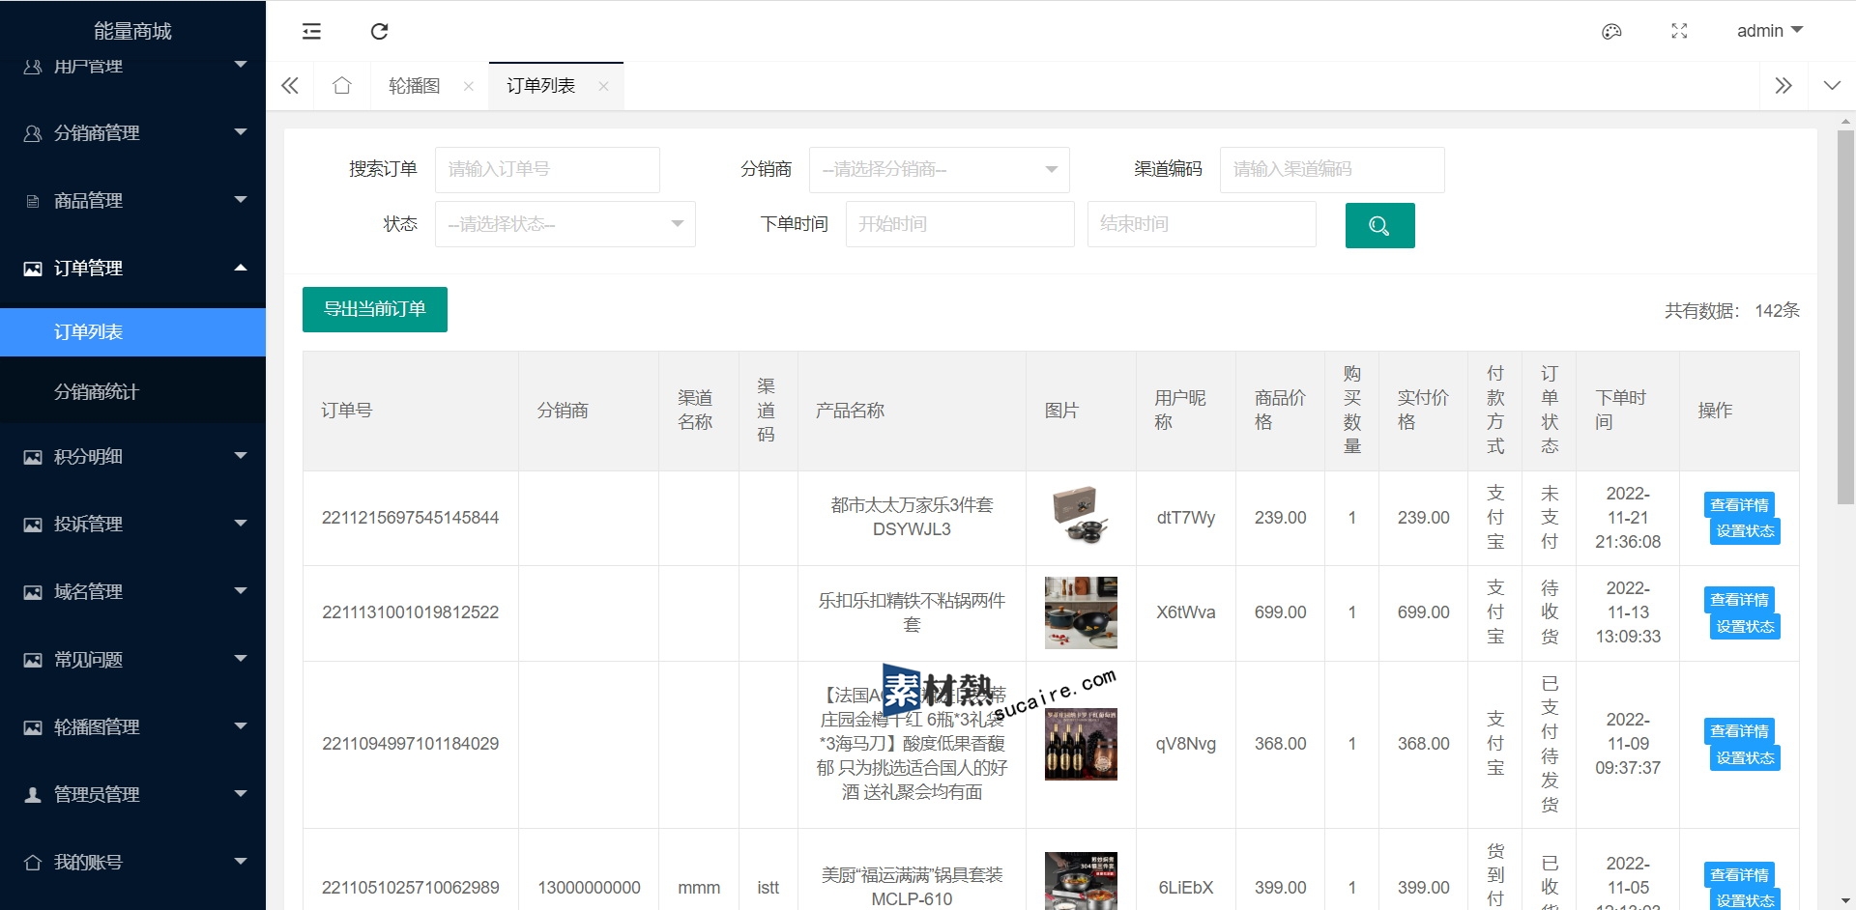The width and height of the screenshot is (1856, 910).
Task: Open 分销商统计 in the sidebar
Action: coord(97,392)
